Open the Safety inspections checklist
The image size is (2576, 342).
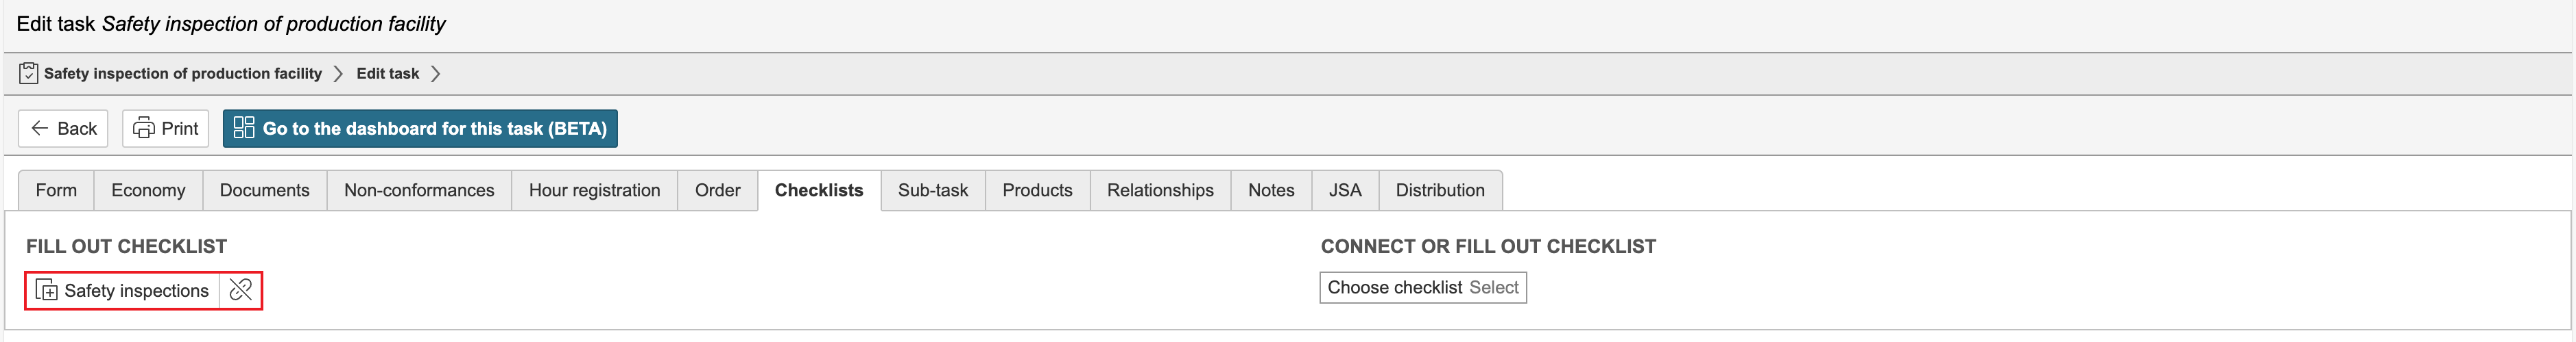click(x=123, y=290)
